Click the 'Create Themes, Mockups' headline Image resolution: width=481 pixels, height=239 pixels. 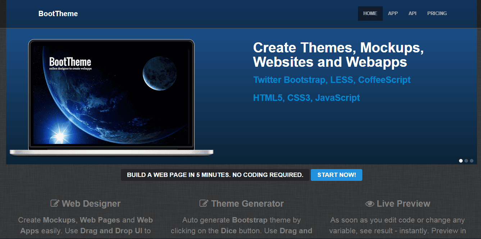pyautogui.click(x=339, y=55)
